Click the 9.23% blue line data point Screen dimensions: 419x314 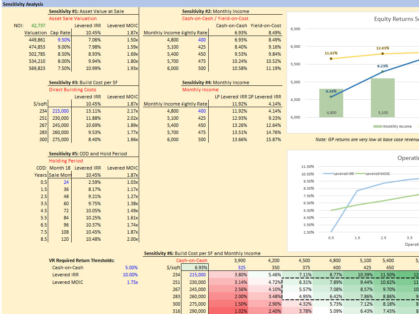pos(383,71)
